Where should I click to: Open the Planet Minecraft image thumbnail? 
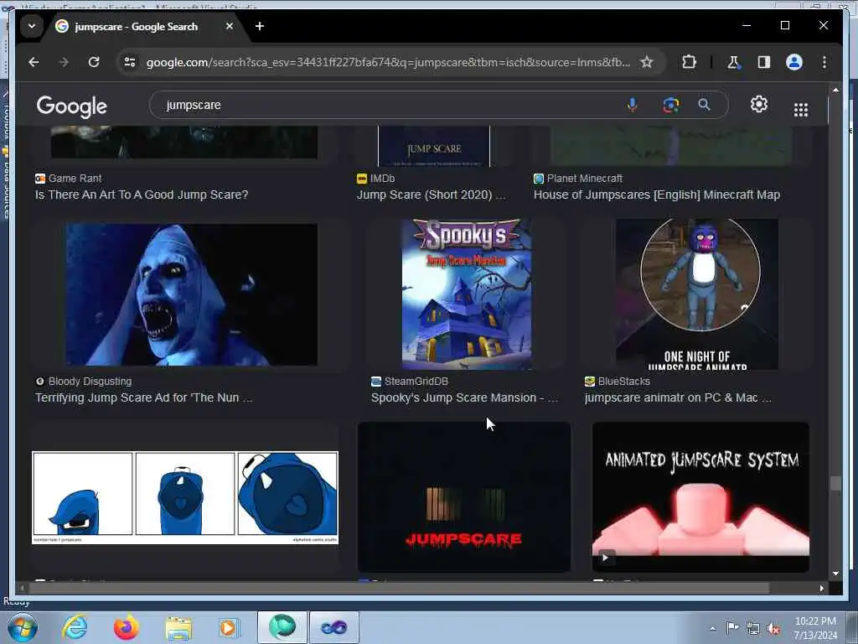(671, 145)
